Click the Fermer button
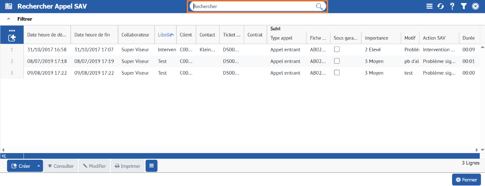485x186 pixels. 466,180
